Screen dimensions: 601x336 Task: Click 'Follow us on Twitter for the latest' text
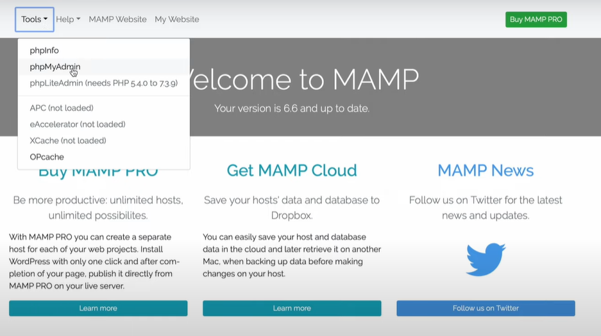(486, 208)
